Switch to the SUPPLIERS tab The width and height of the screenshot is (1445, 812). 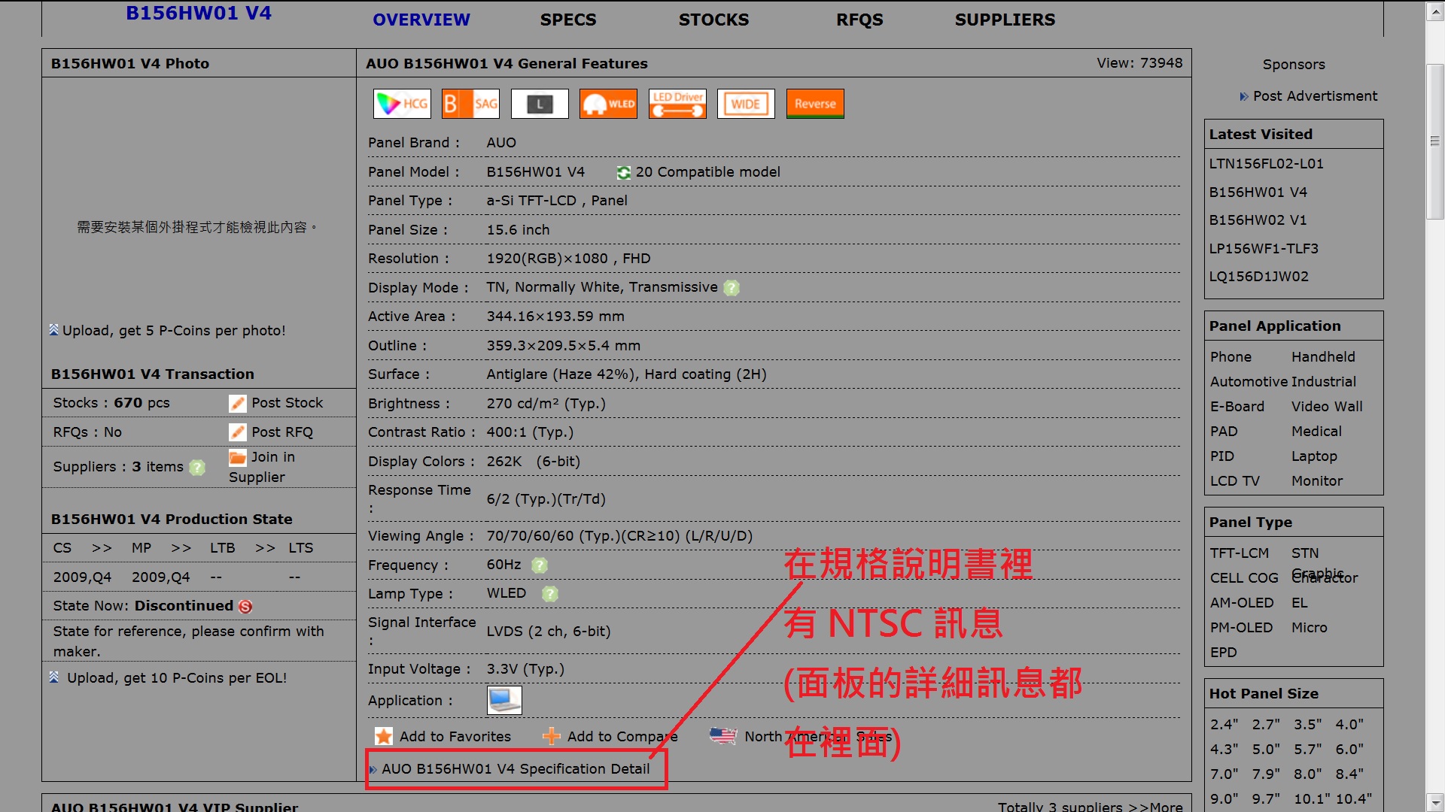(x=1005, y=20)
